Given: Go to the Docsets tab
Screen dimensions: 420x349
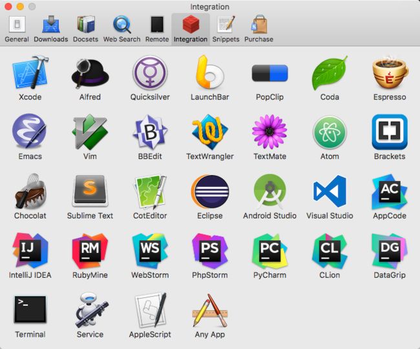Looking at the screenshot, I should tap(86, 29).
